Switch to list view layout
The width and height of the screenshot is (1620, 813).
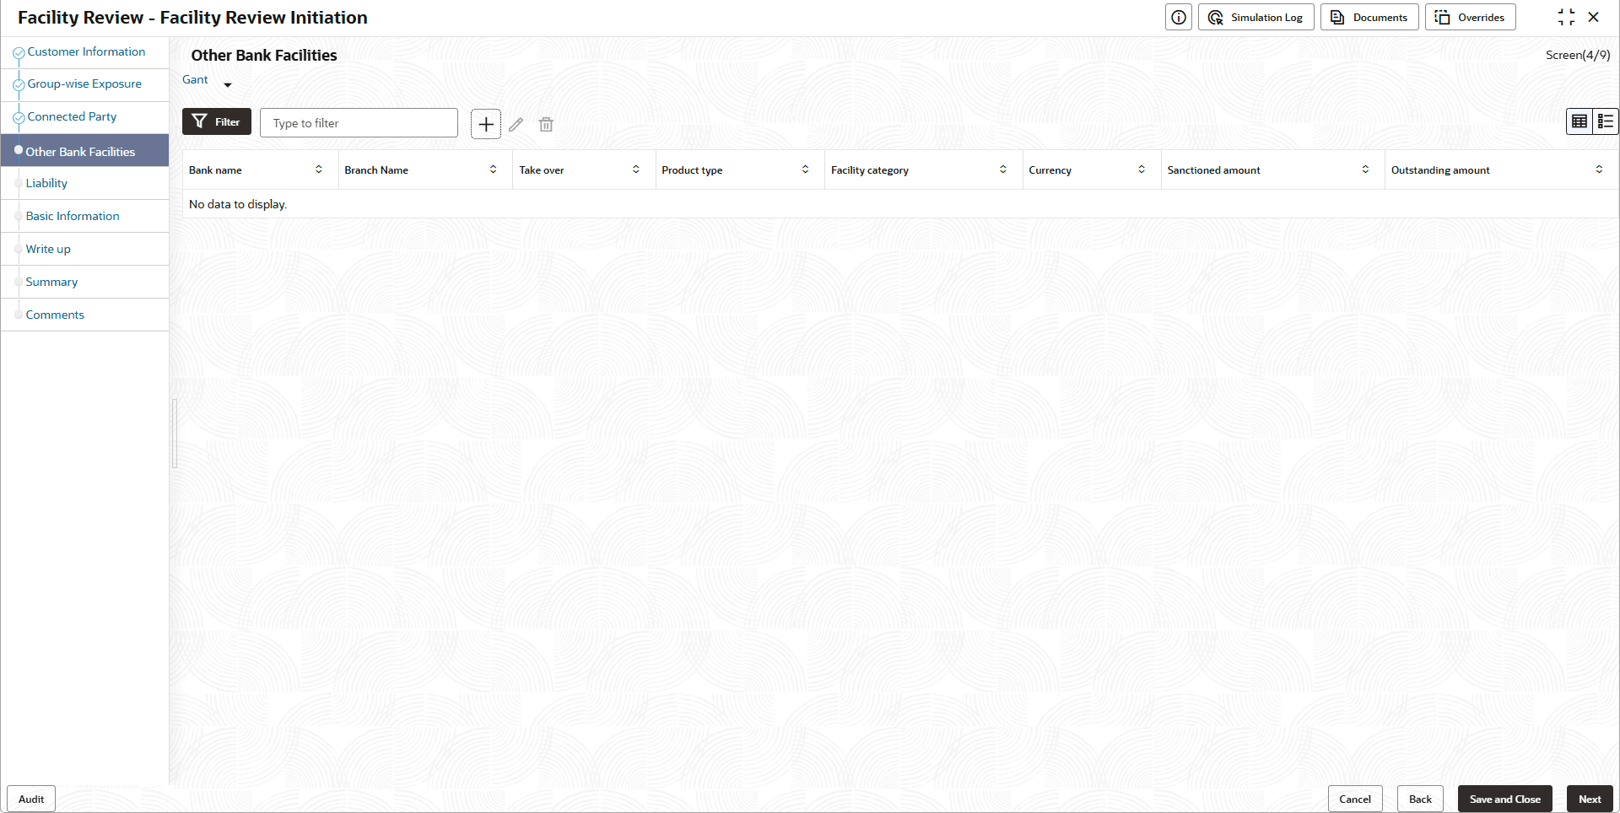[1606, 121]
